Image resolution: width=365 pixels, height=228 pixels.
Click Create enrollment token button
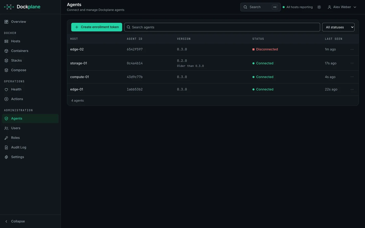97,27
